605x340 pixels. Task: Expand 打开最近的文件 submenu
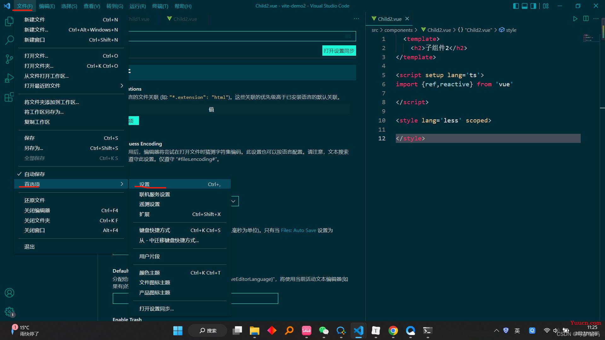click(71, 86)
